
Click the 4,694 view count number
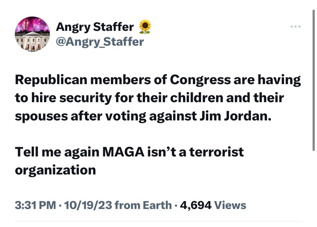coord(196,205)
